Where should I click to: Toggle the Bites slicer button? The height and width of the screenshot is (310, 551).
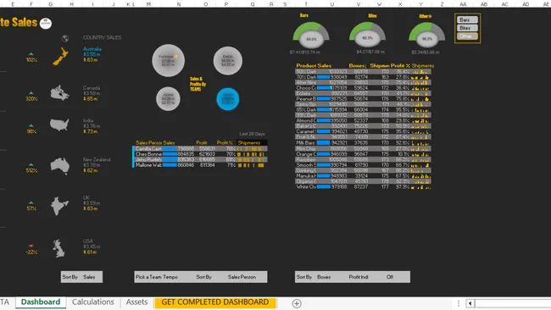[x=467, y=28]
